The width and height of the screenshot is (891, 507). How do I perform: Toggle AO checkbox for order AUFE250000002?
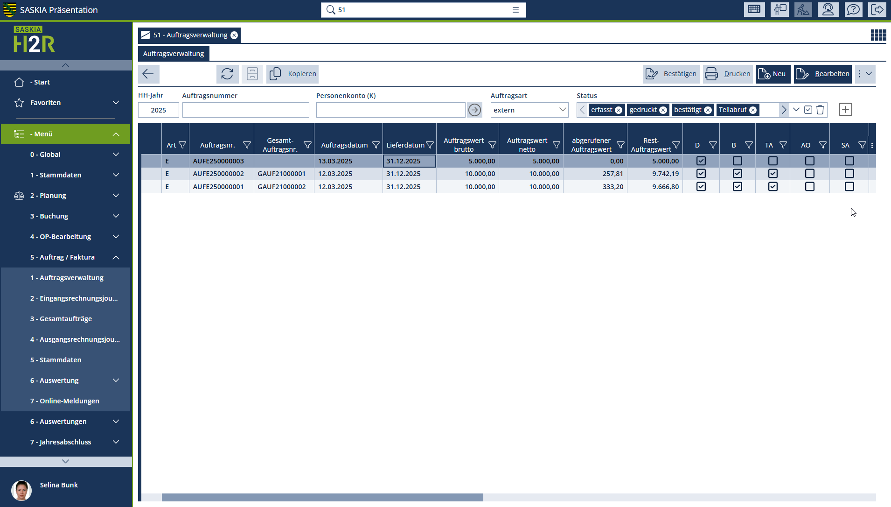(810, 174)
